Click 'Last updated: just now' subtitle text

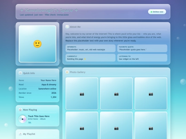(x=31, y=15)
